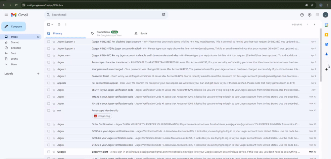
Task: Click the inbox vertical scrollbar
Action: [320, 55]
